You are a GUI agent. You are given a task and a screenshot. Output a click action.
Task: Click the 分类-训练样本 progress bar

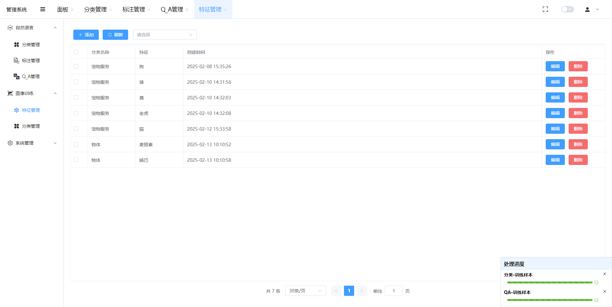550,282
